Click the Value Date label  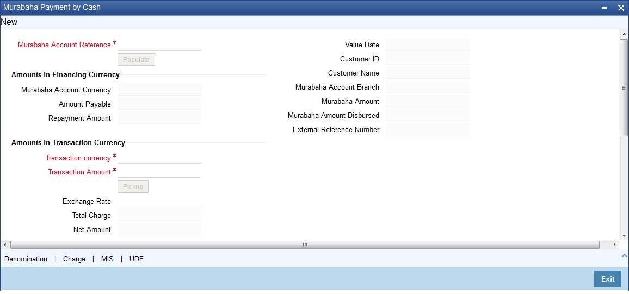pos(362,45)
